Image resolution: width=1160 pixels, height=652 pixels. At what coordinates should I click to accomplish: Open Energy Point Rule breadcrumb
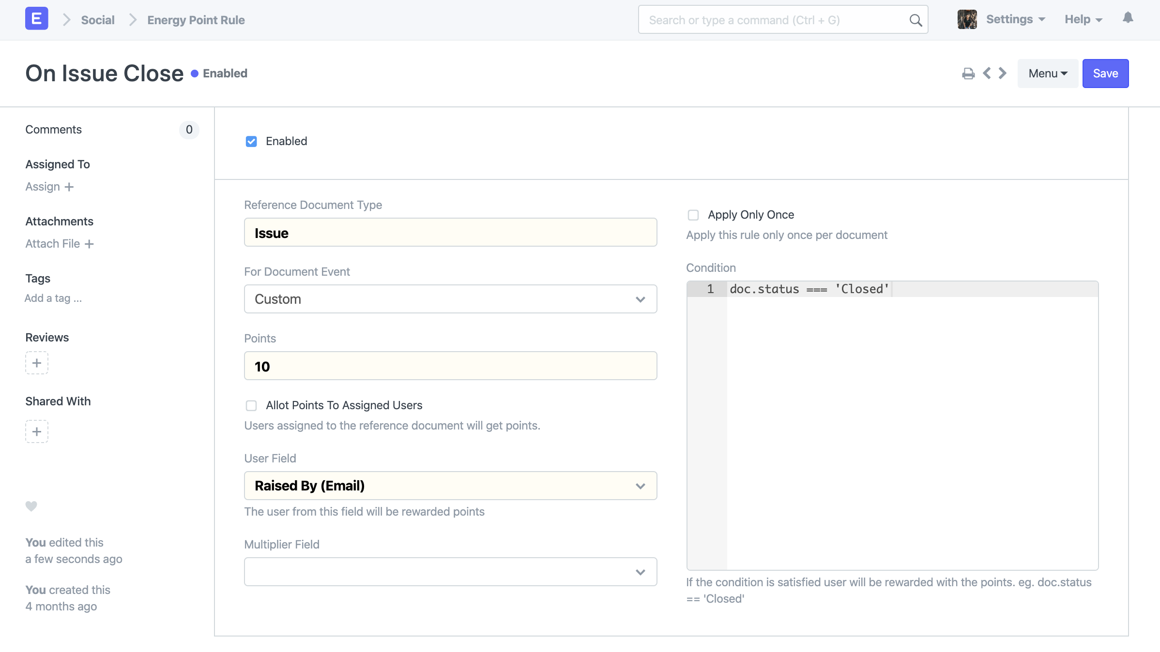[196, 20]
